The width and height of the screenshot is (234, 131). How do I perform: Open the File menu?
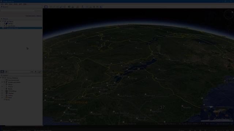[3, 4]
